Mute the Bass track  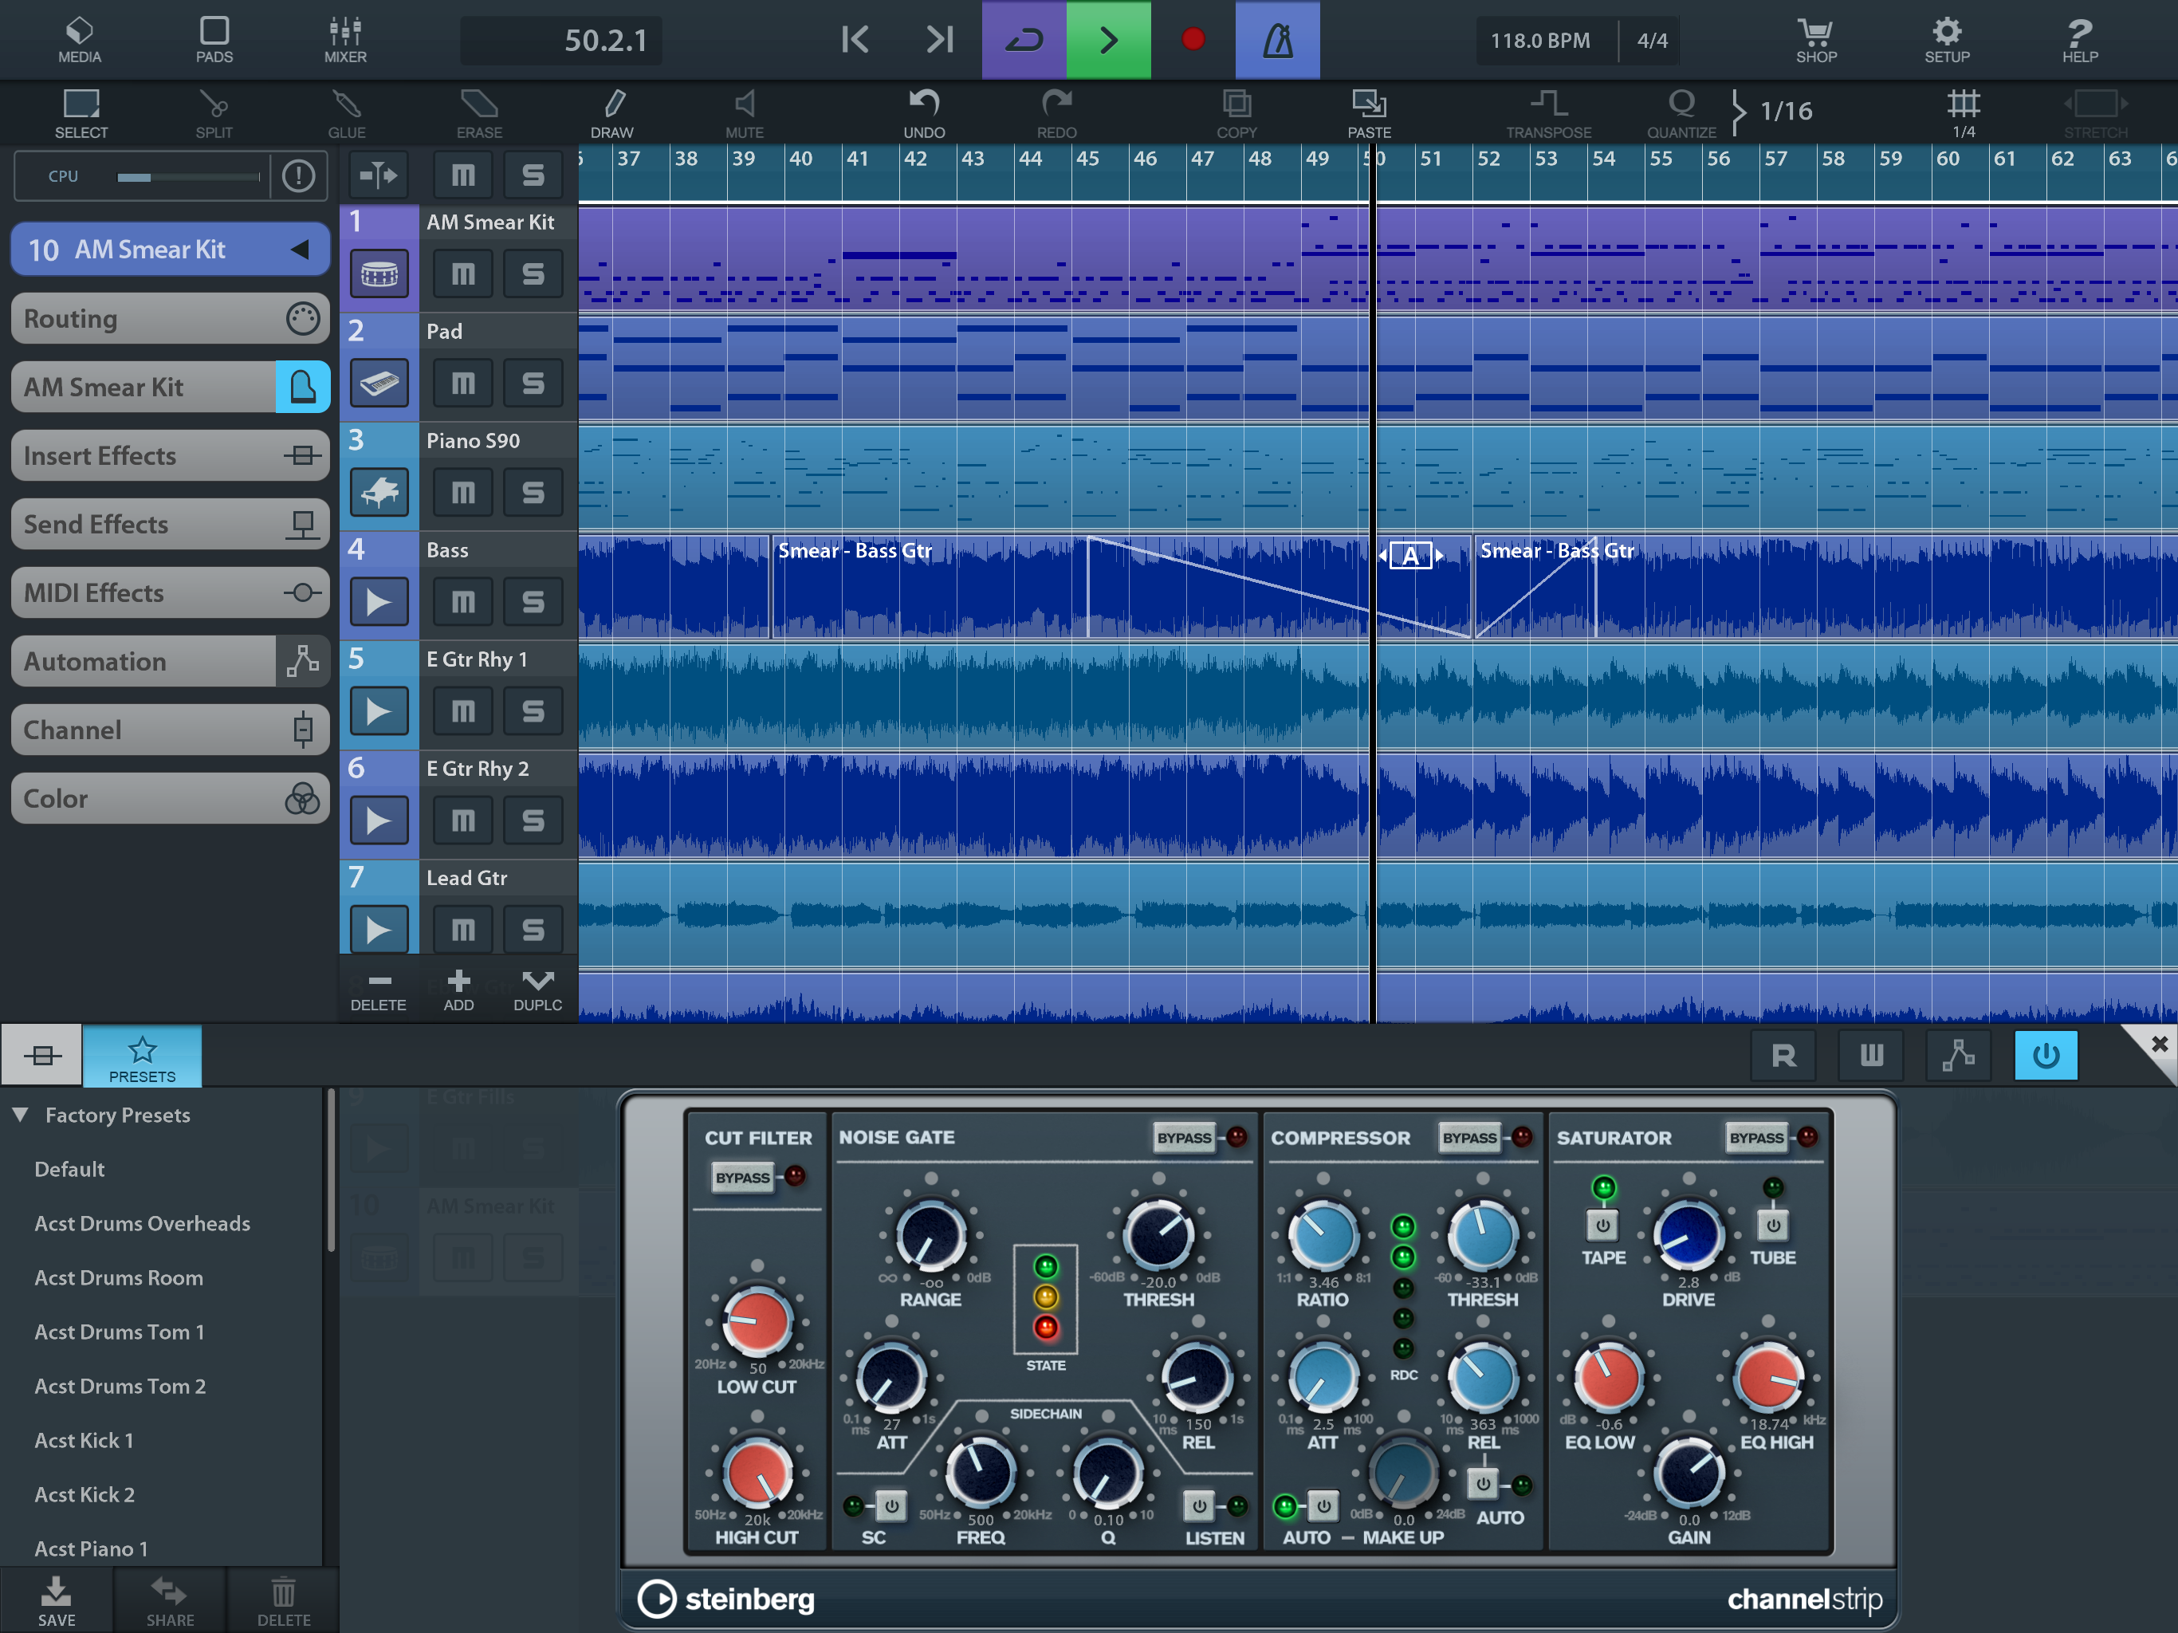pyautogui.click(x=462, y=602)
